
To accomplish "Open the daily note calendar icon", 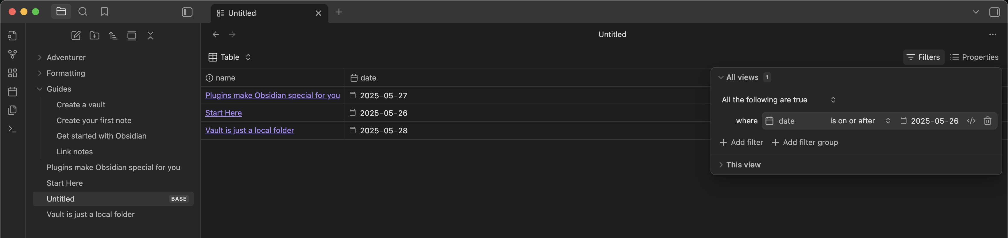I will pos(13,92).
